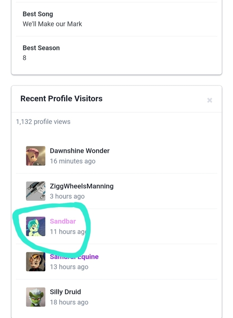Open the purple Samurai Equine username
Viewport: 233px width, 318px height.
click(x=74, y=257)
